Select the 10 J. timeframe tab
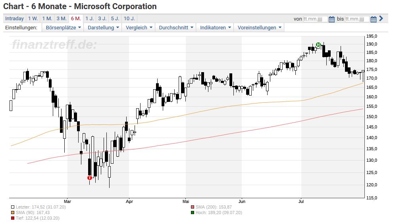This screenshot has height=224, width=393. pos(129,19)
